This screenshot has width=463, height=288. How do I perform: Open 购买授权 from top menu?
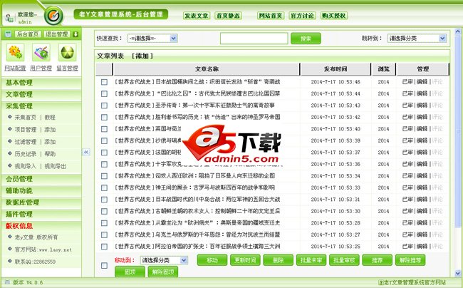(334, 16)
